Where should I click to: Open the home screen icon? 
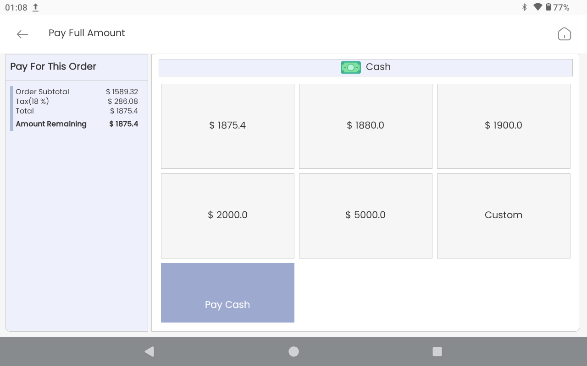click(564, 34)
